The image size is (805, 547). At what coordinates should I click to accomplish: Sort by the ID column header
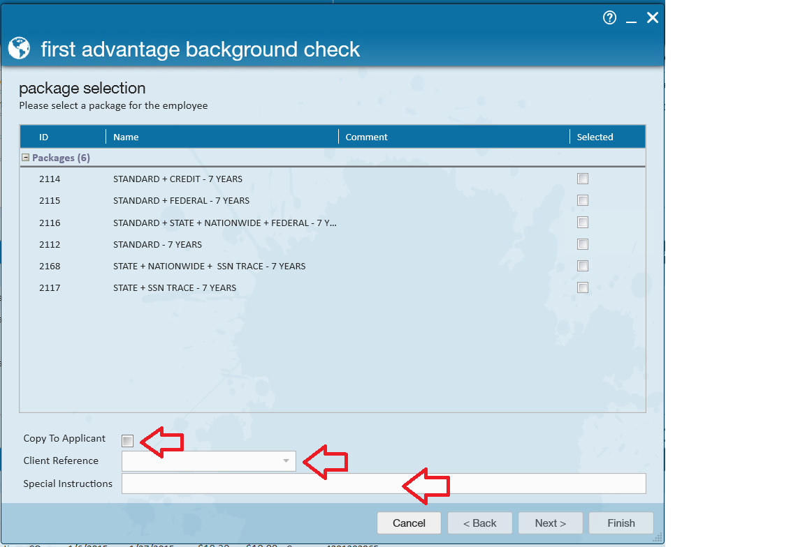(43, 137)
